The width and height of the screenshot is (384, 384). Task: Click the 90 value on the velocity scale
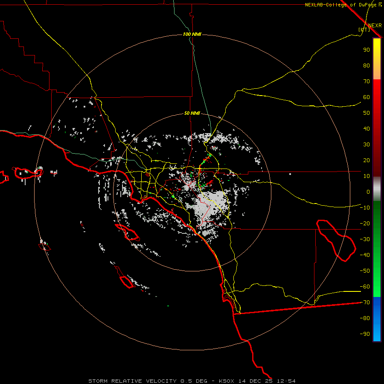tap(367, 50)
